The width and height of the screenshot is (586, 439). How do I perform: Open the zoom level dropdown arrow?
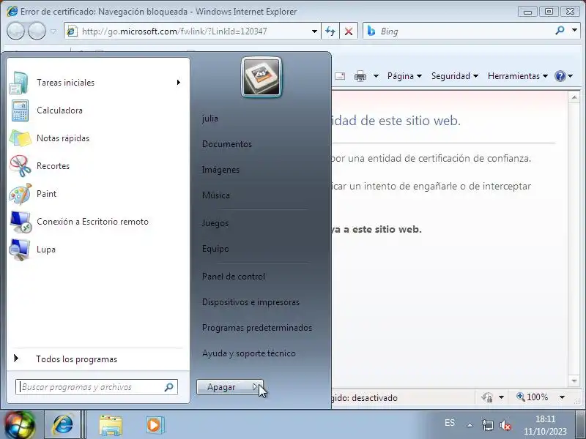[562, 397]
